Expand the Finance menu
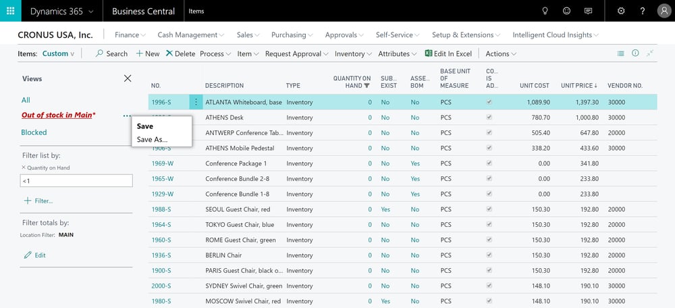675x308 pixels. [x=130, y=35]
